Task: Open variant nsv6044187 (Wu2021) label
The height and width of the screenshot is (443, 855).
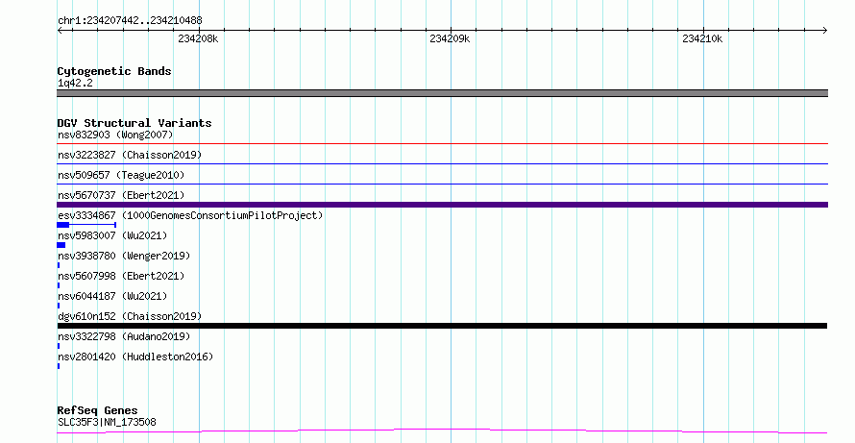Action: 112,296
